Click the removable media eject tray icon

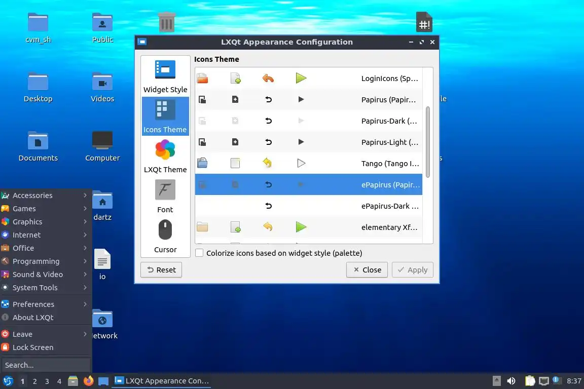pos(496,381)
